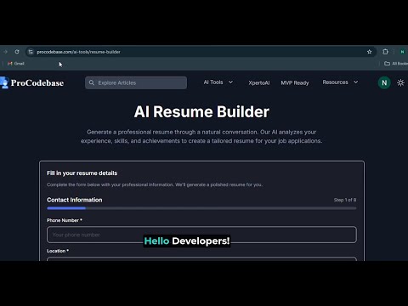Click the 'Contact Information' heading
Screen dimensions: 408x306
(x=75, y=200)
